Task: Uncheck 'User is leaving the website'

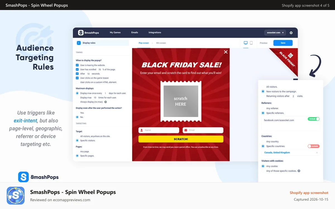Action: click(x=77, y=65)
